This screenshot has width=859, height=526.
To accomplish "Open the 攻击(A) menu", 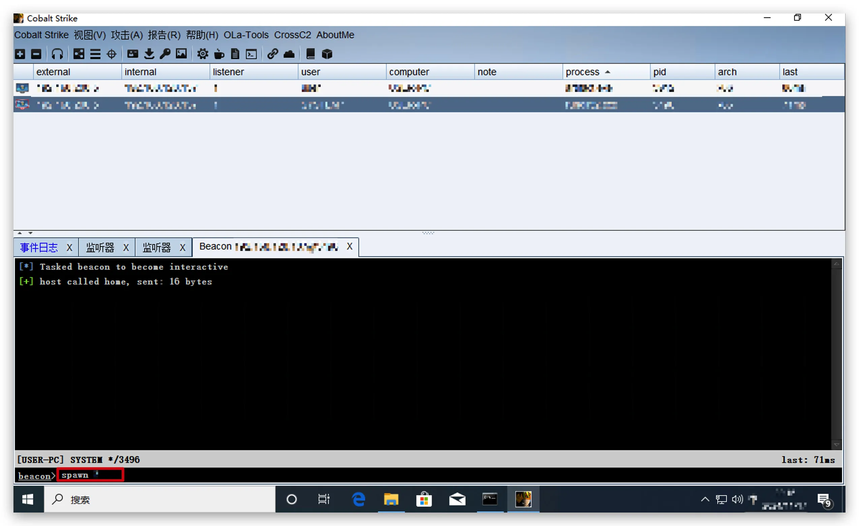I will tap(127, 35).
